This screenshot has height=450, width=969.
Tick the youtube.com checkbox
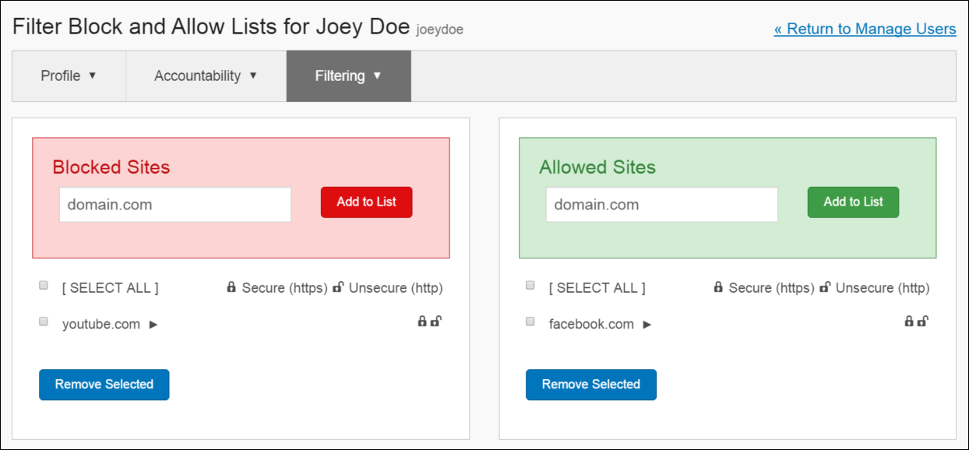coord(44,322)
